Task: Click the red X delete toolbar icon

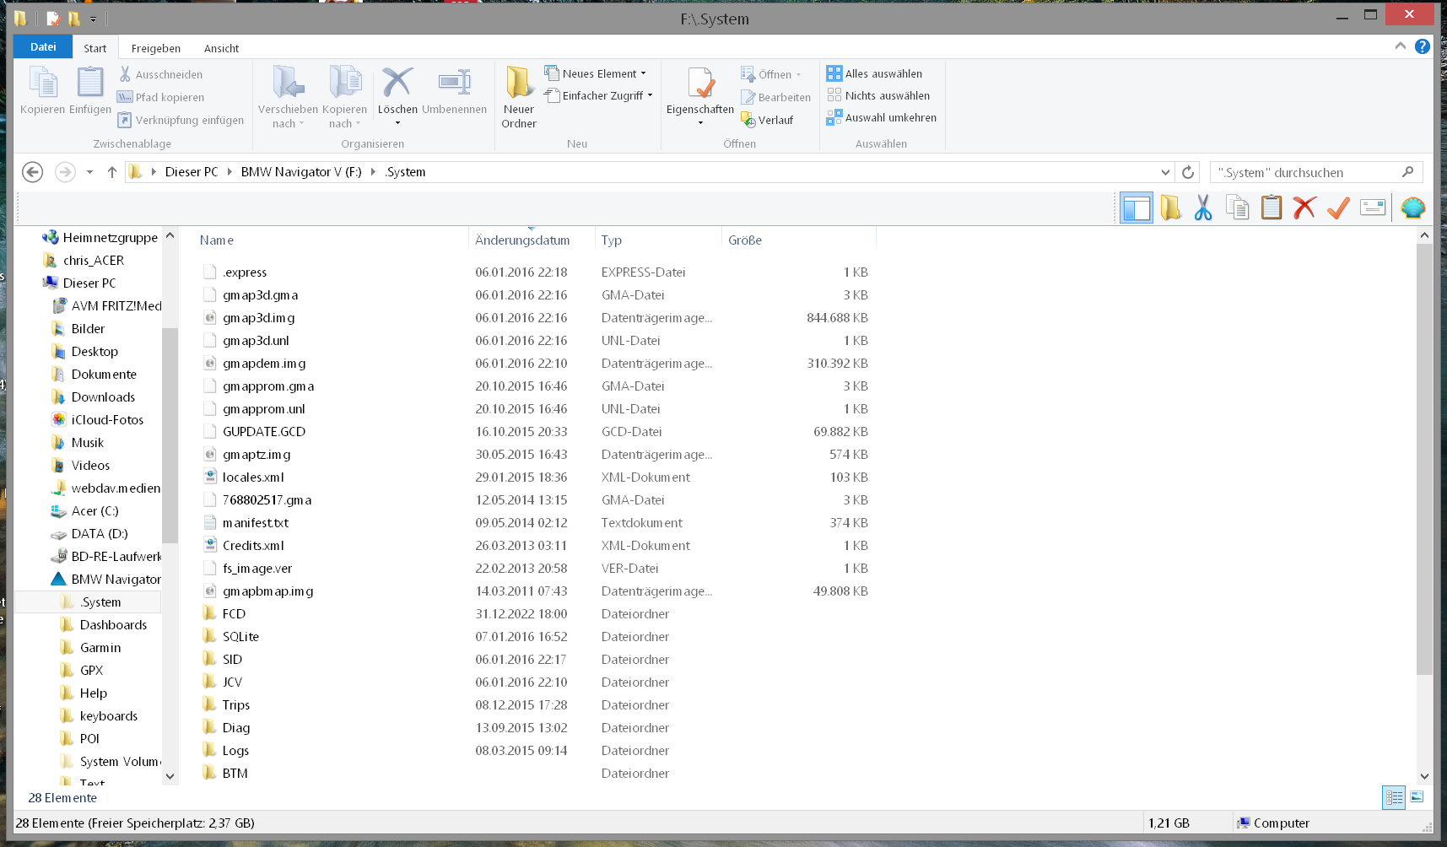Action: click(1304, 208)
